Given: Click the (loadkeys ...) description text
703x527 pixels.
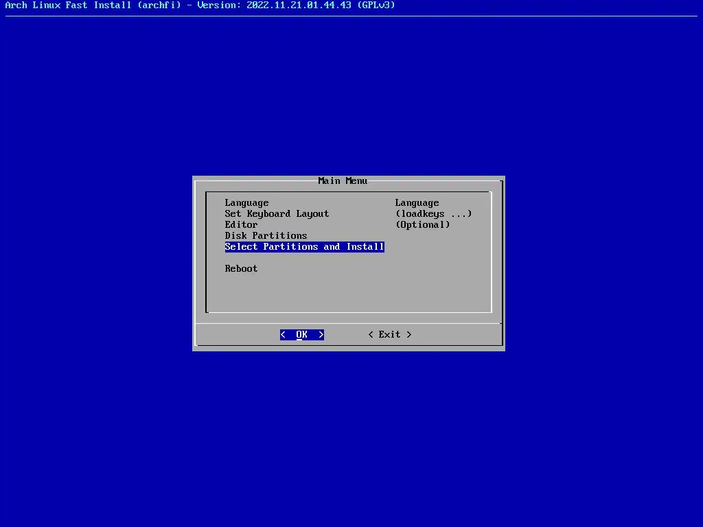Looking at the screenshot, I should pos(434,214).
